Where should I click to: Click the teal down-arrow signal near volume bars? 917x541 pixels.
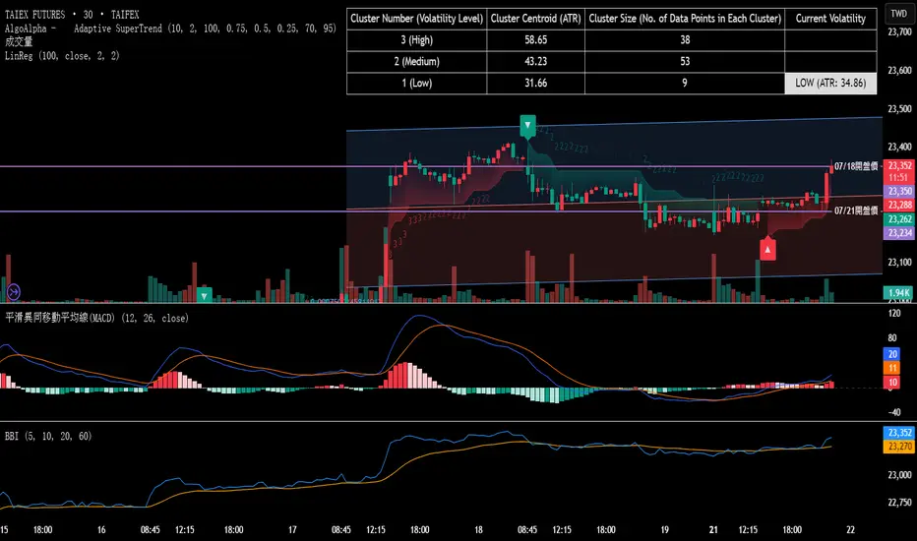tap(204, 295)
